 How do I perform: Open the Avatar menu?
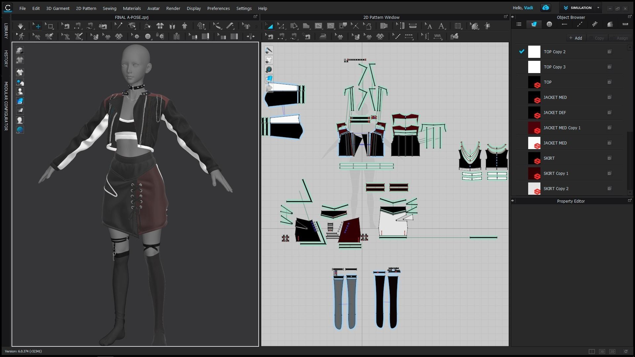tap(153, 8)
